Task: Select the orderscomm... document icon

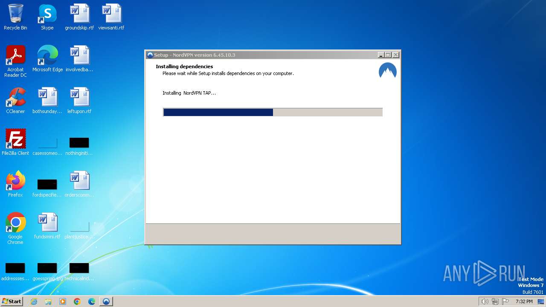Action: pyautogui.click(x=79, y=184)
